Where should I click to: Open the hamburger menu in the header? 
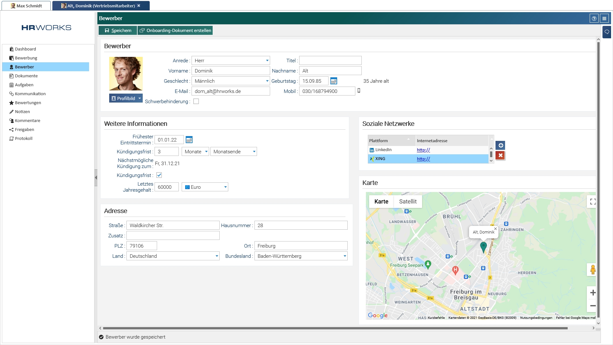(x=604, y=19)
